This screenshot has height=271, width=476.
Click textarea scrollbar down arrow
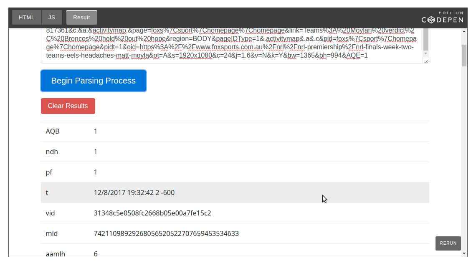(x=425, y=54)
